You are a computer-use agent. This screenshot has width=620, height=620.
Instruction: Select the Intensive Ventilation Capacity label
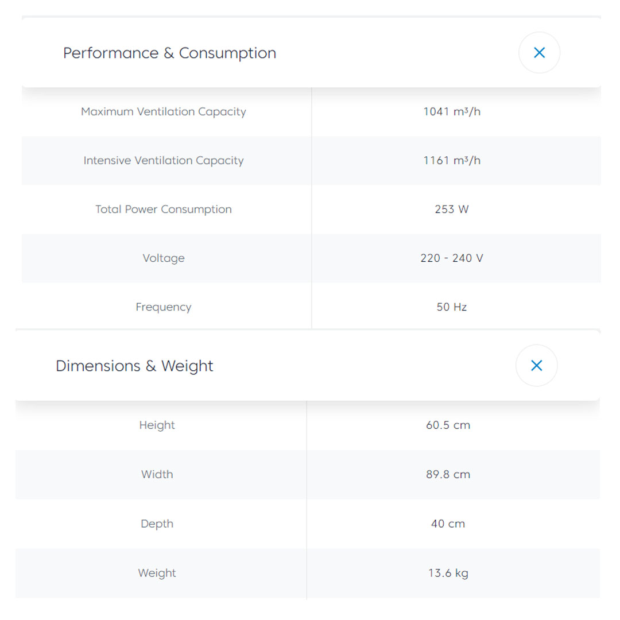pos(164,161)
